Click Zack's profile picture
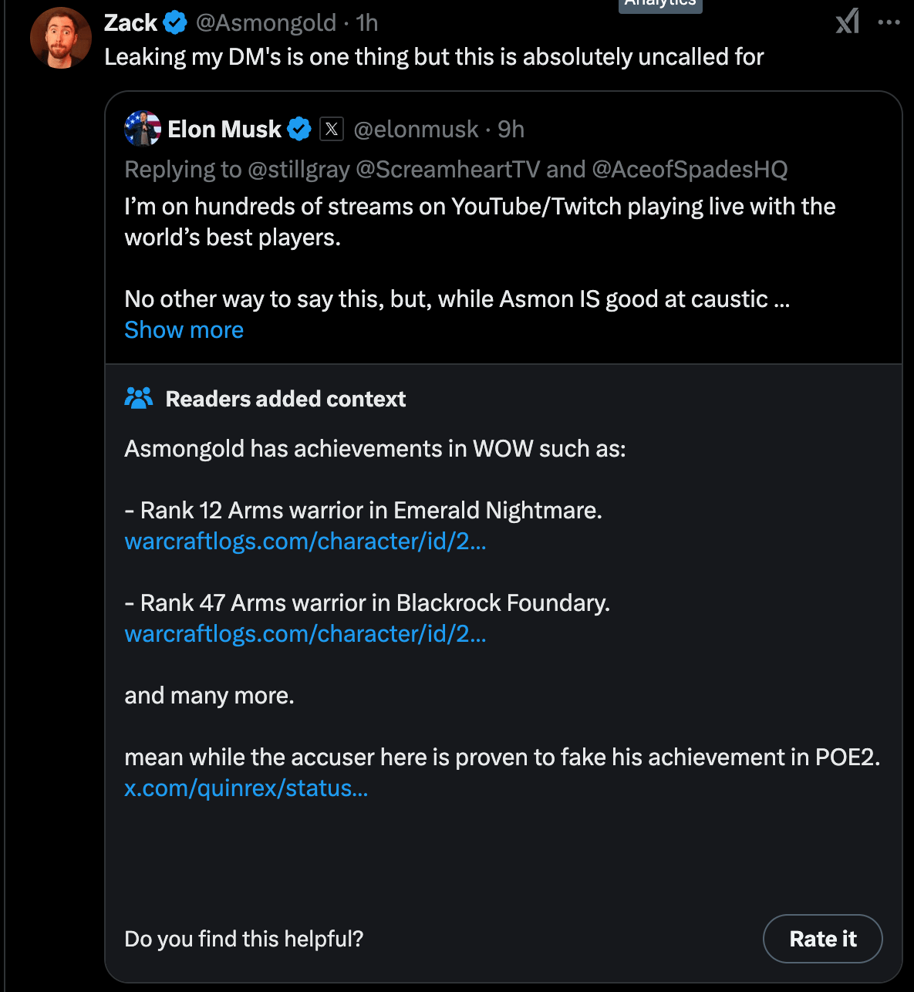The image size is (914, 992). tap(61, 37)
